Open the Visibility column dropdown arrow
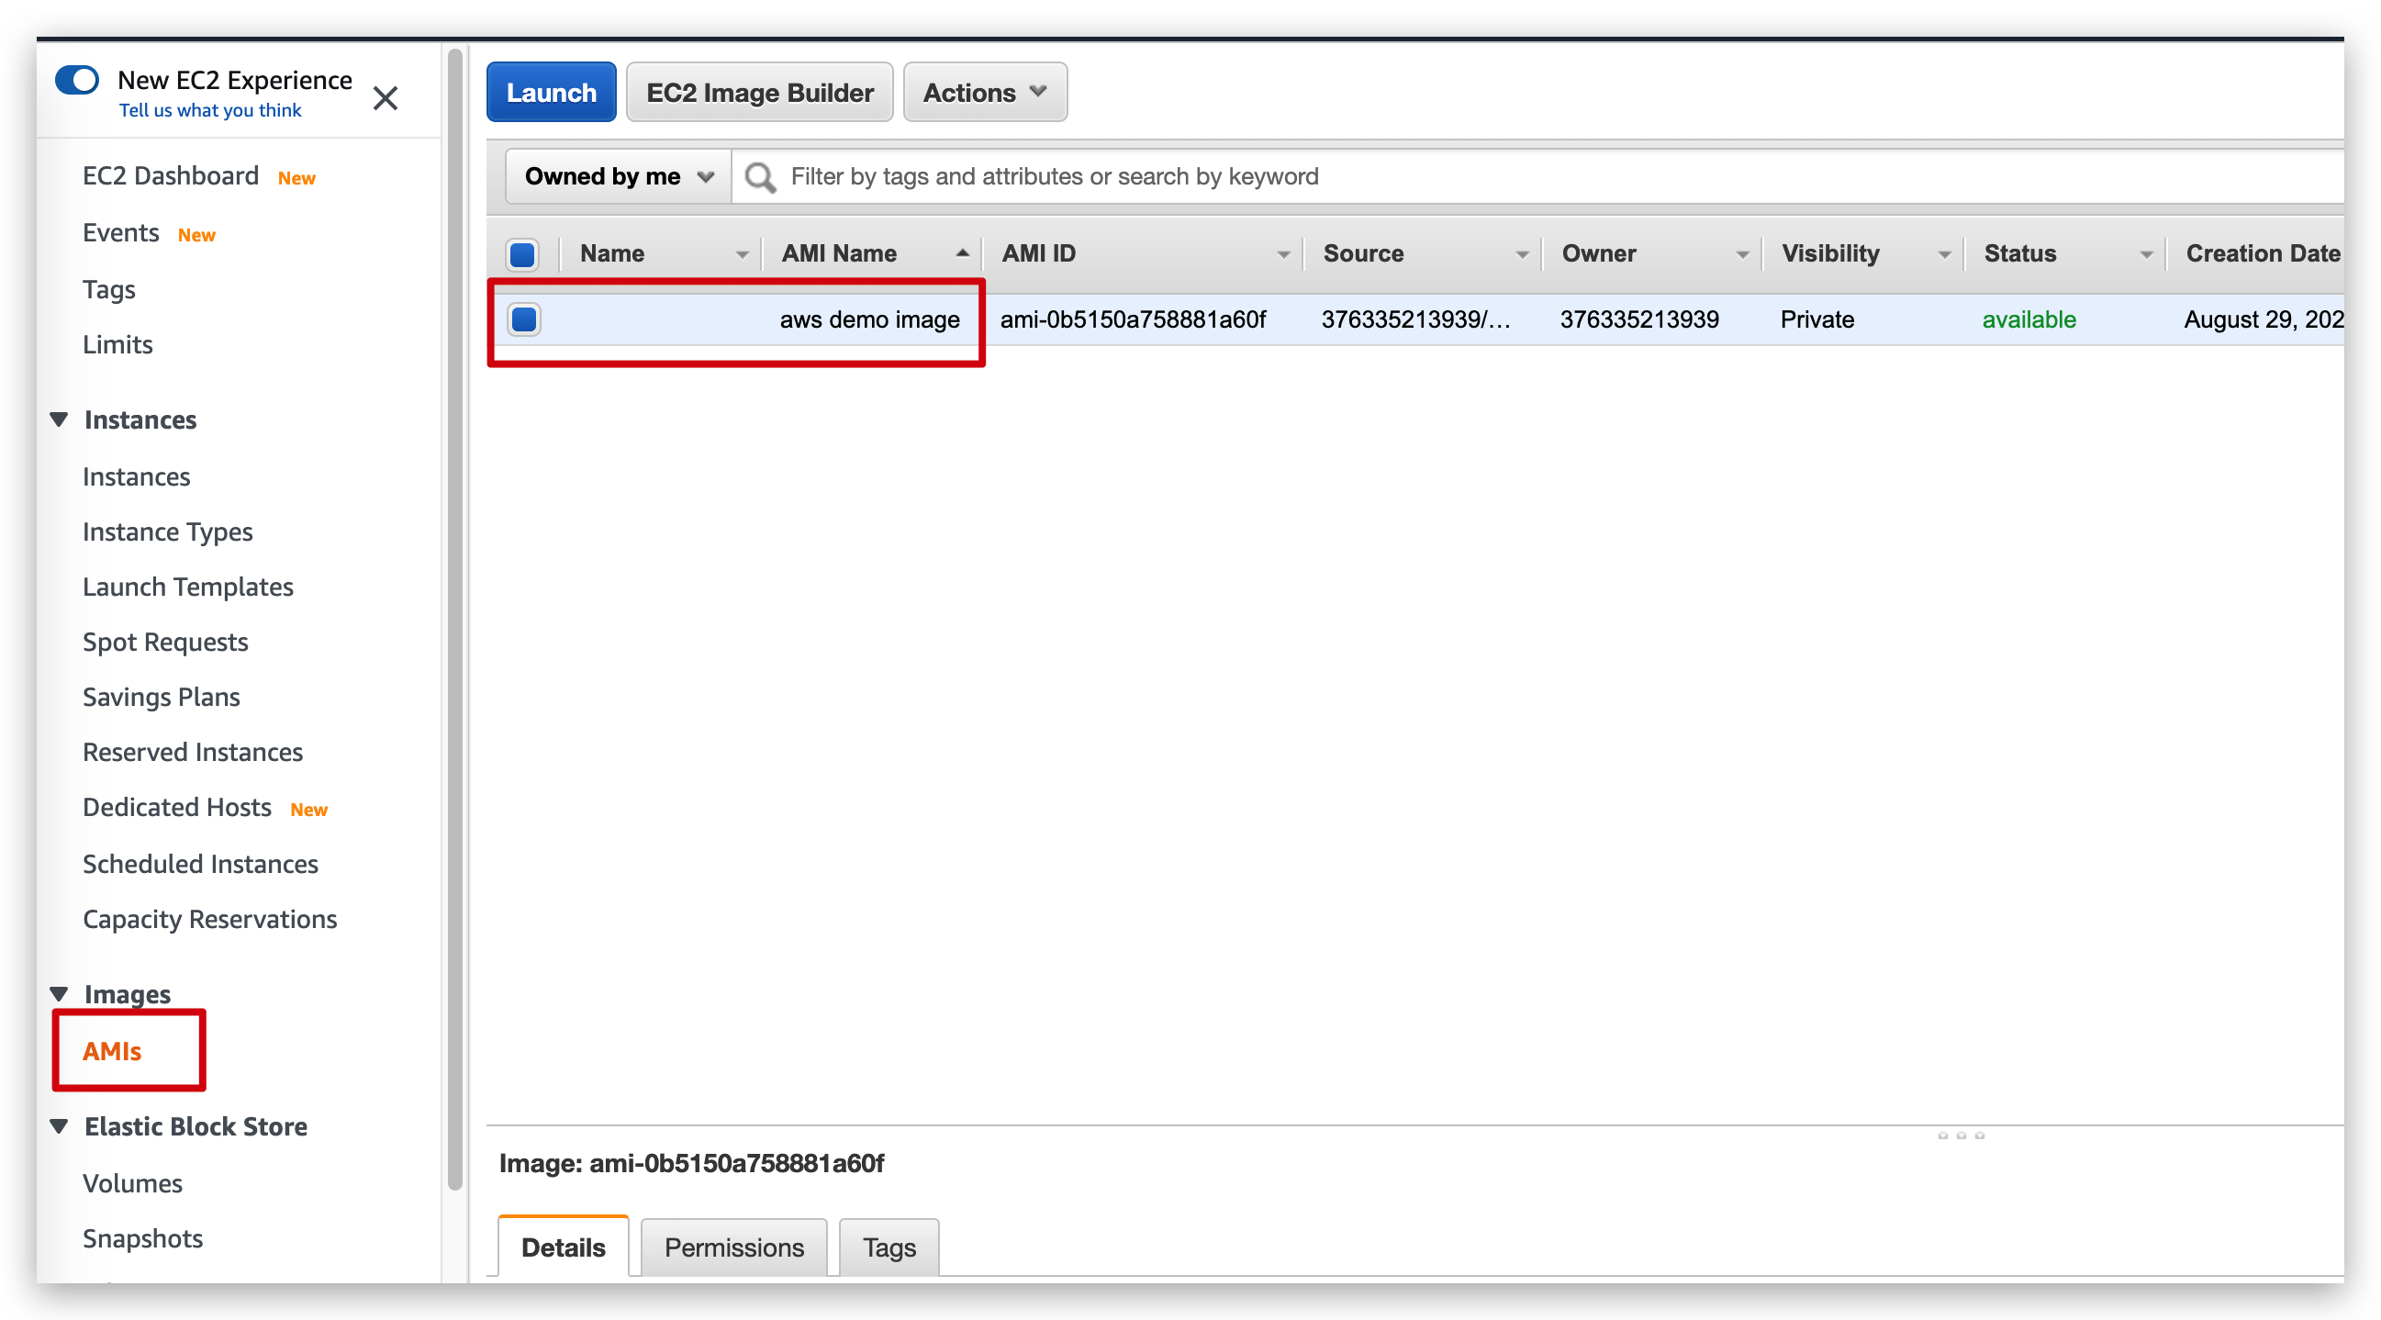Viewport: 2381px width, 1320px height. pyautogui.click(x=1944, y=254)
